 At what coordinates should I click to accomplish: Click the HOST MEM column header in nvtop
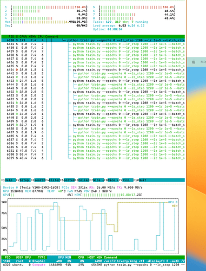point(95,257)
